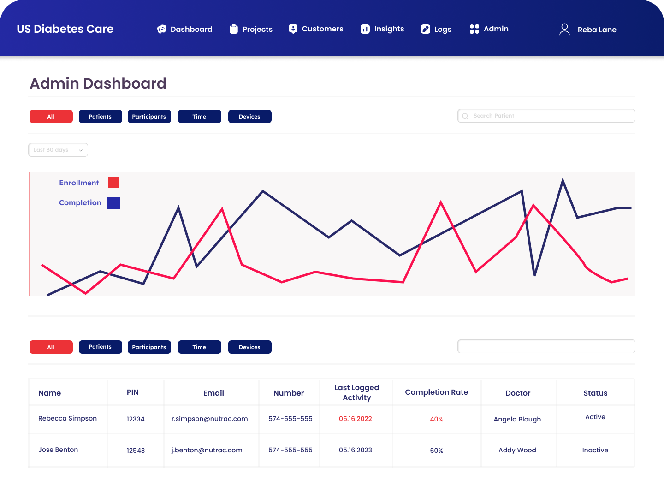Click the 60% completion rate
This screenshot has height=498, width=664.
coord(437,451)
